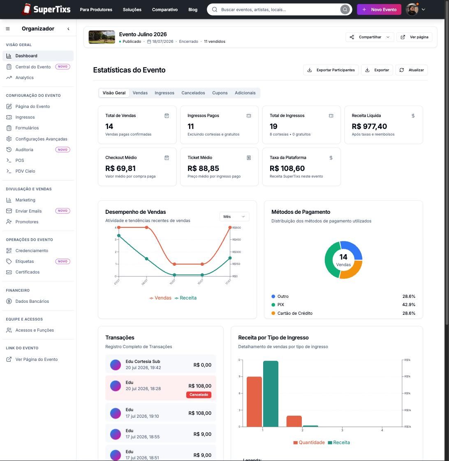Image resolution: width=449 pixels, height=461 pixels.
Task: Click the Taxa da Plataforma dollar icon
Action: [x=331, y=158]
